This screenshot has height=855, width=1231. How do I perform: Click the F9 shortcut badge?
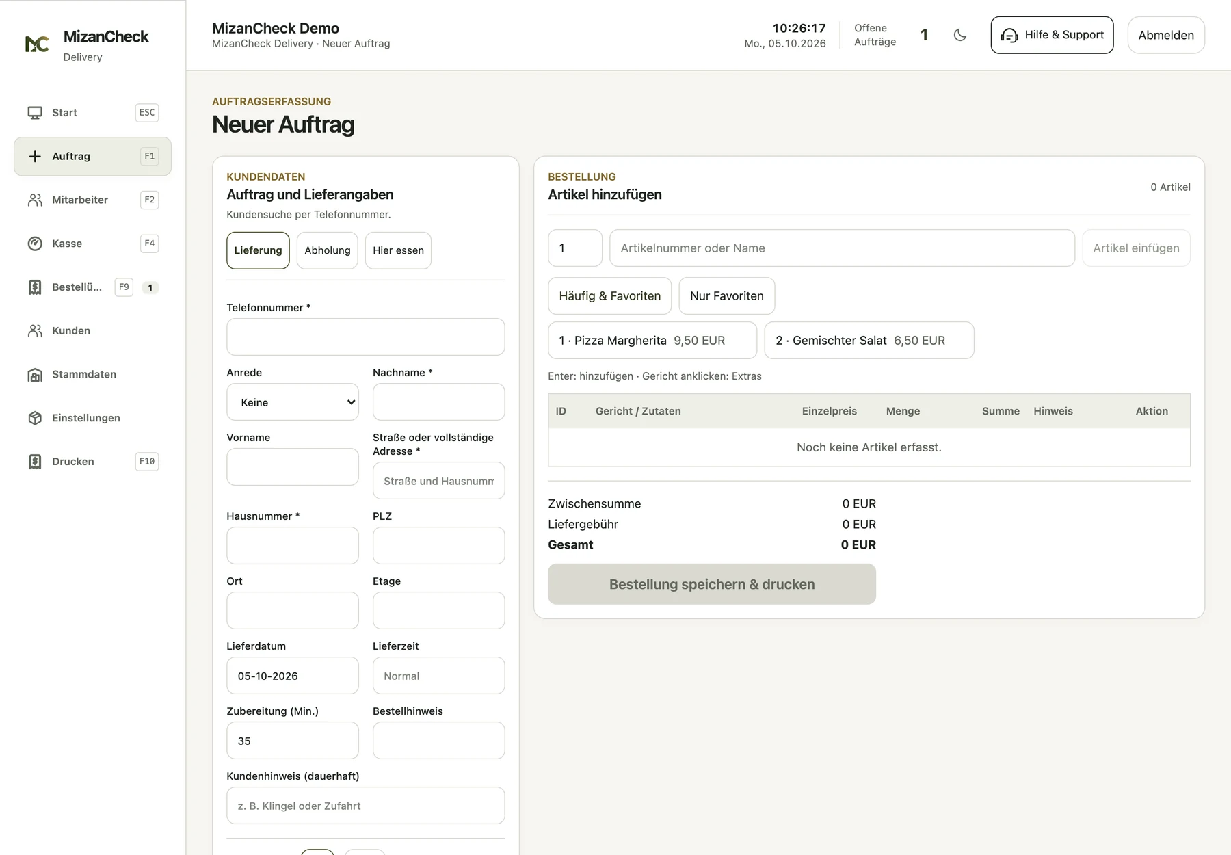click(124, 287)
